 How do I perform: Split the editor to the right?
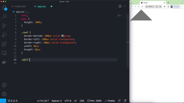pyautogui.click(x=120, y=6)
